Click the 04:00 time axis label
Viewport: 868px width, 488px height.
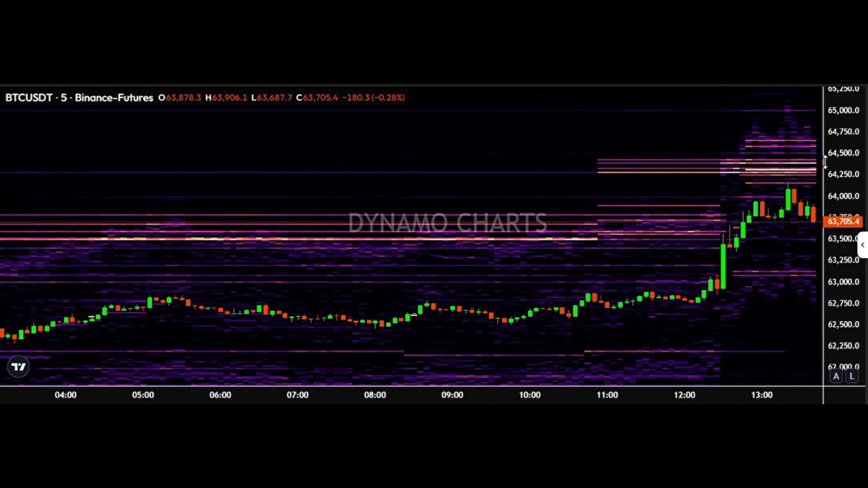point(66,395)
